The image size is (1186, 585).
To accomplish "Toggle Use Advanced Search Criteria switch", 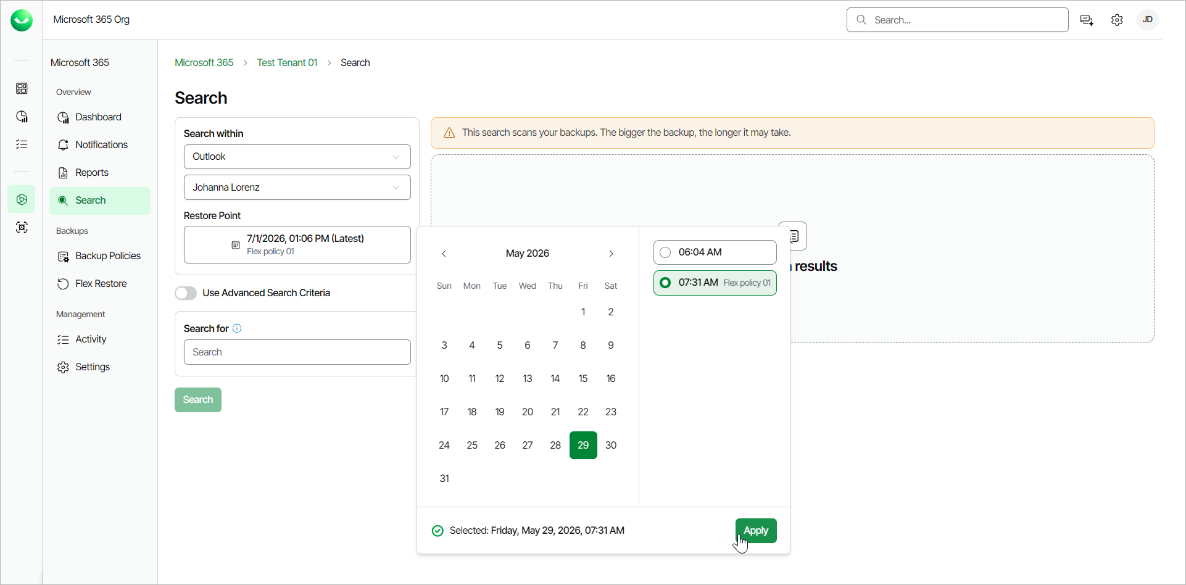I will pos(186,293).
